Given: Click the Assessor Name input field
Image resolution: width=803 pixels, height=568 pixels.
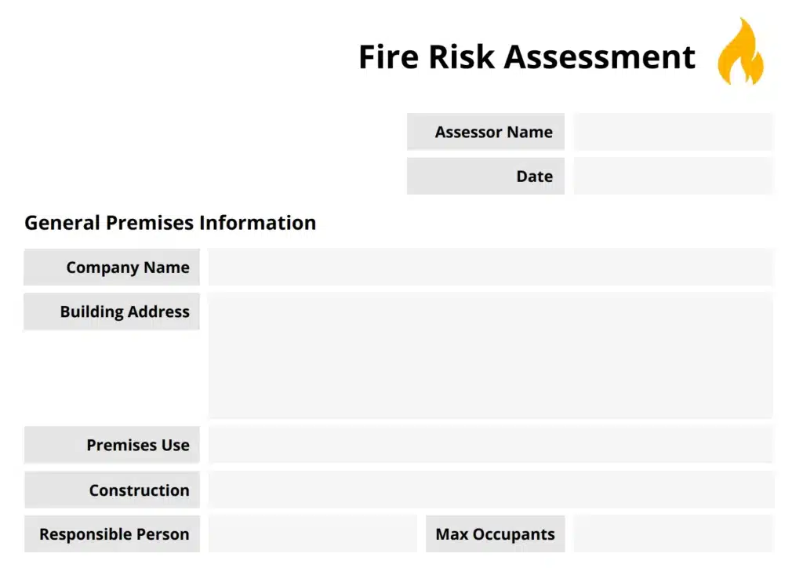Looking at the screenshot, I should [673, 132].
